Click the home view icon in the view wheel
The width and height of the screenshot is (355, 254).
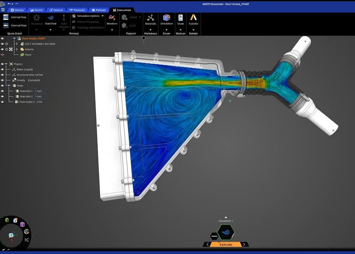pyautogui.click(x=15, y=220)
